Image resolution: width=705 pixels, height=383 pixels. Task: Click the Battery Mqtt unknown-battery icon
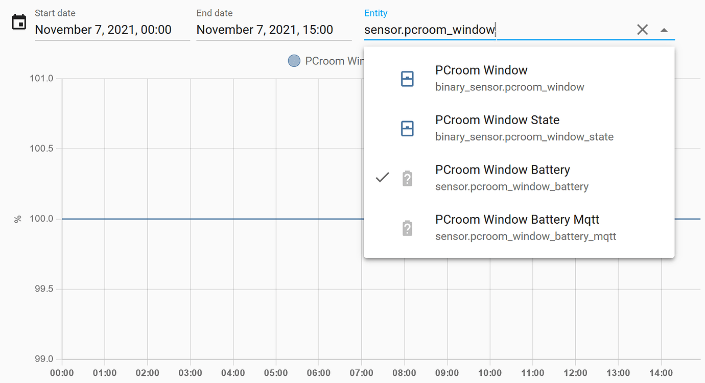pyautogui.click(x=407, y=228)
